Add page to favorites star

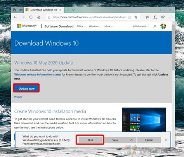136,17
